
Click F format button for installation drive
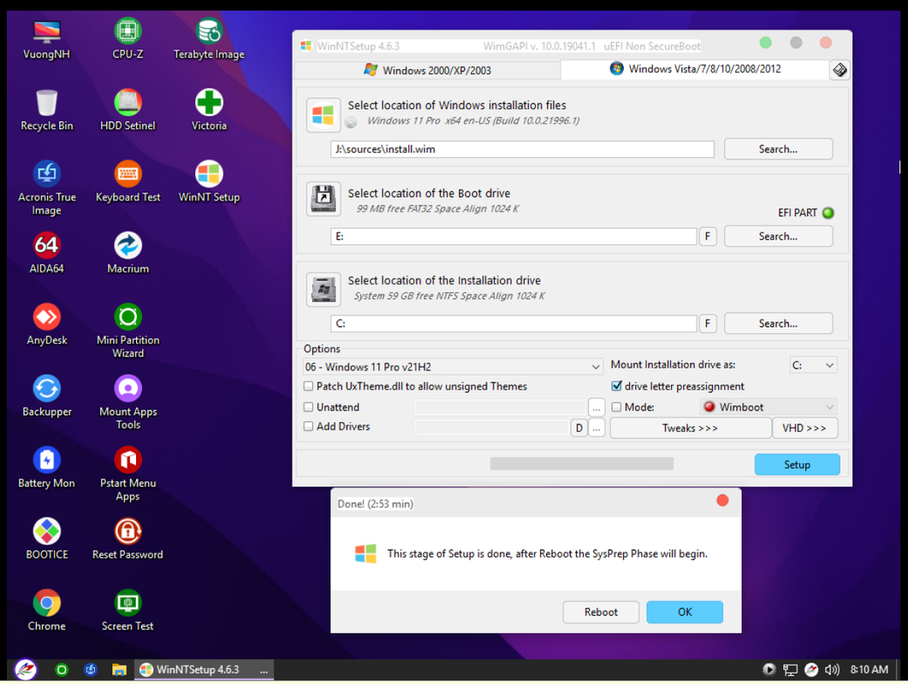pyautogui.click(x=708, y=323)
